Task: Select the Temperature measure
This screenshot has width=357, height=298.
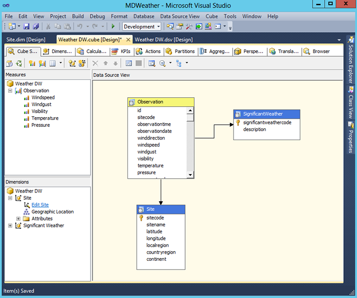Action: (45, 118)
